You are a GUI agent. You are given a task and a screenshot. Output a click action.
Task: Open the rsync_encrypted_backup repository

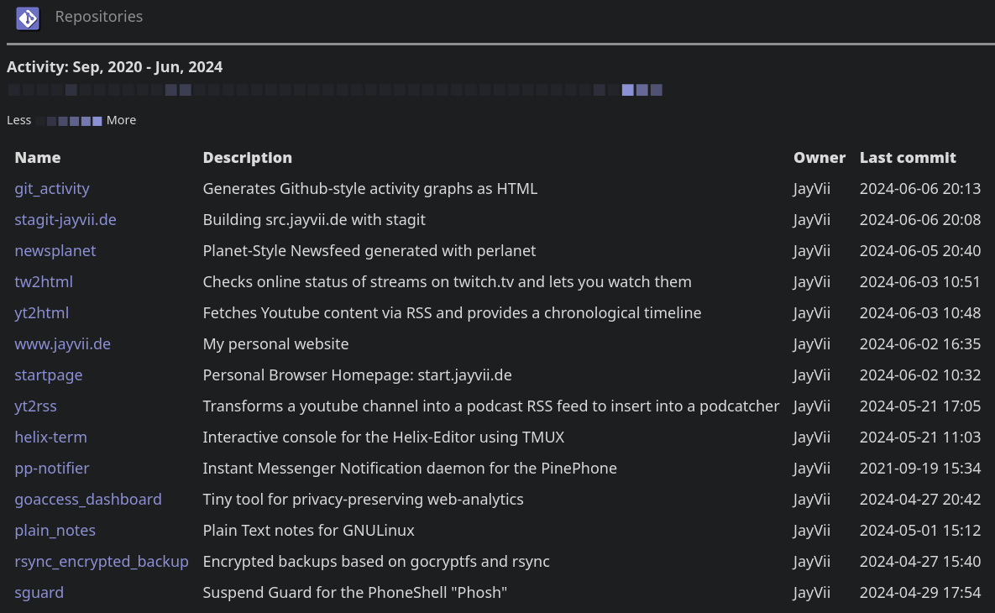pyautogui.click(x=102, y=562)
